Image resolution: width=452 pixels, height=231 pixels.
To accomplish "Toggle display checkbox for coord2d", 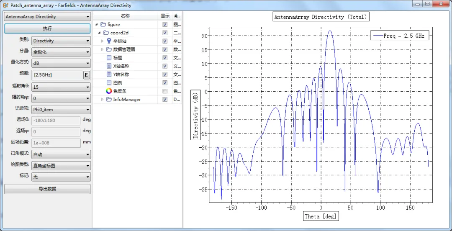I will [x=165, y=33].
